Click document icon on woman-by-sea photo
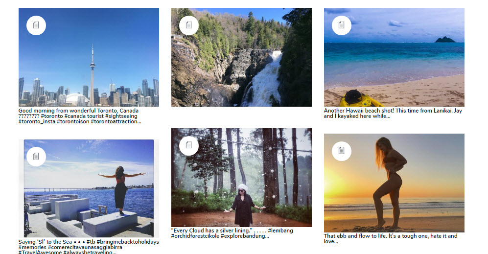This screenshot has width=488, height=254. point(36,156)
